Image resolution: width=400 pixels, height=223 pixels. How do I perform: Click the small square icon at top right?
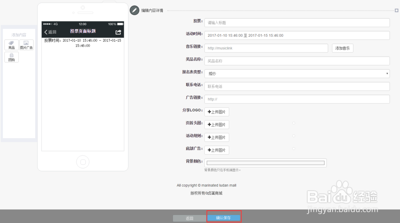tap(396, 10)
